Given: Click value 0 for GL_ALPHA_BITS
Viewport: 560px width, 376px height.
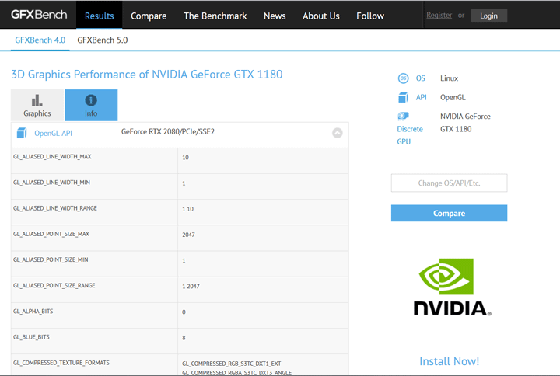Looking at the screenshot, I should click(184, 312).
